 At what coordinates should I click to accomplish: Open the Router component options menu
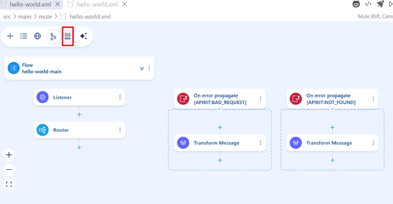tap(120, 130)
